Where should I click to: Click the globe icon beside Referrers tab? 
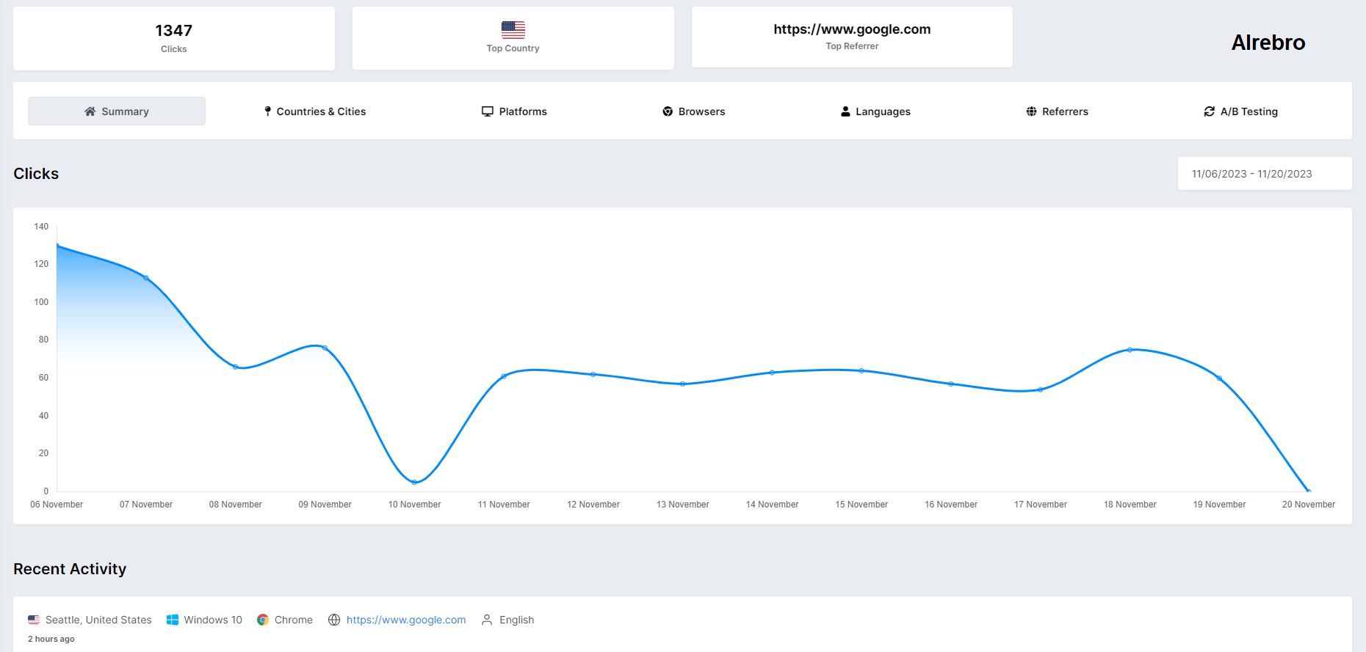pos(1031,111)
